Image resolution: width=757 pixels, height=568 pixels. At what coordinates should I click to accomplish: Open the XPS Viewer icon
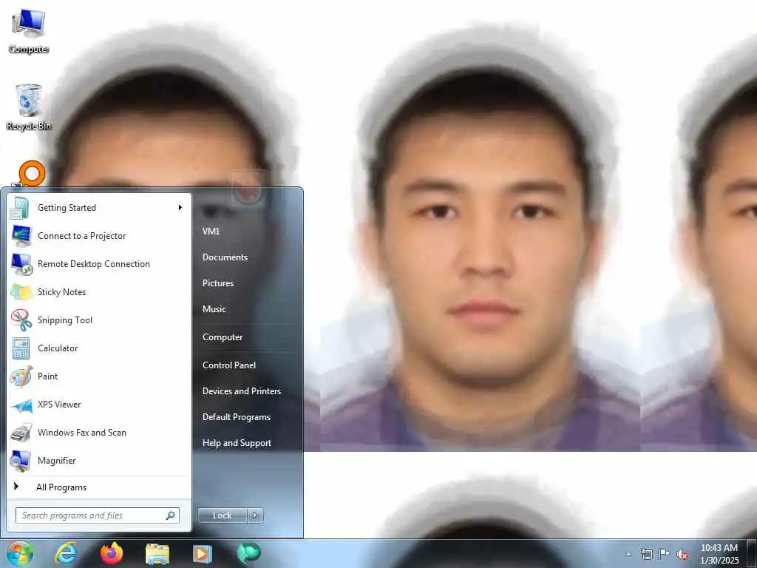(21, 405)
